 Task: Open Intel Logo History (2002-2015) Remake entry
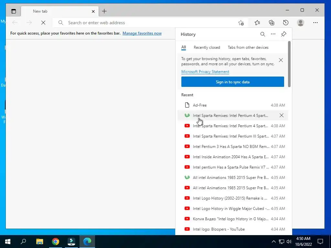point(233,198)
